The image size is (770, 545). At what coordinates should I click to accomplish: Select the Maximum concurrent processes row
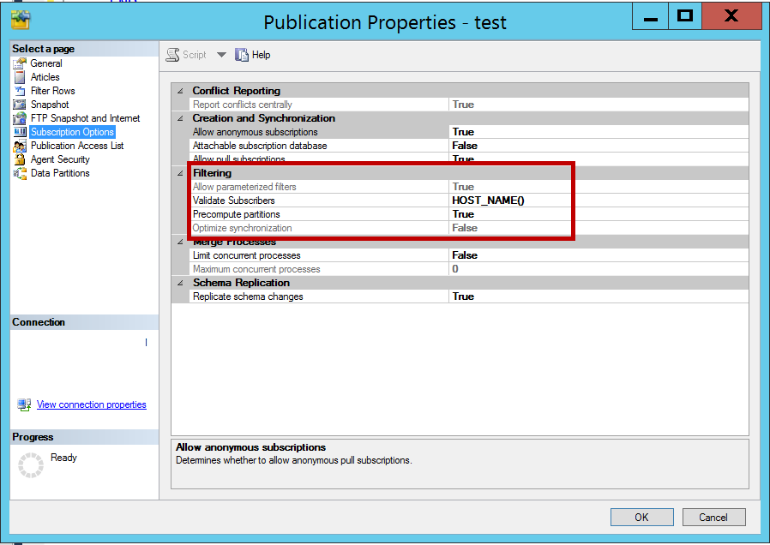[468, 269]
